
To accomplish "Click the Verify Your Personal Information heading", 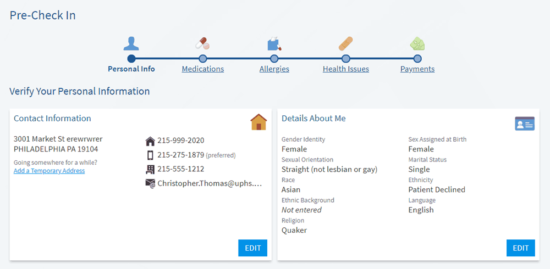I will [80, 92].
